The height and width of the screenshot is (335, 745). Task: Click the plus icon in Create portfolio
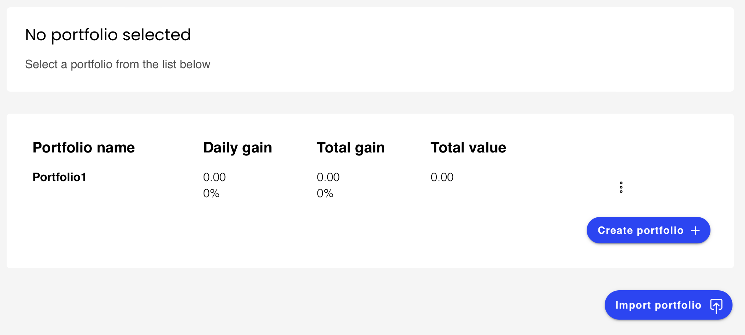pos(695,231)
